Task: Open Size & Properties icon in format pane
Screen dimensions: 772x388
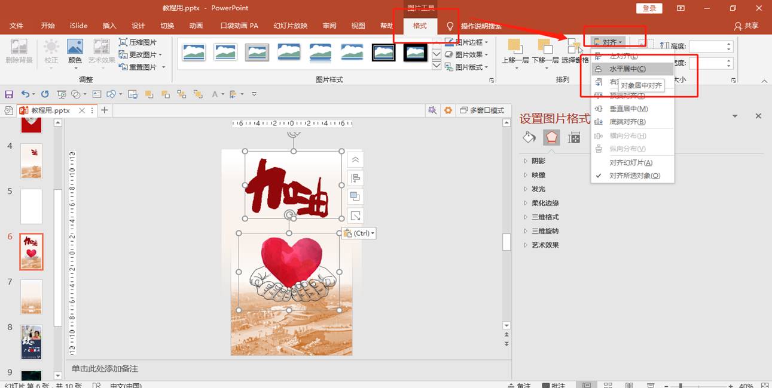Action: [x=574, y=138]
